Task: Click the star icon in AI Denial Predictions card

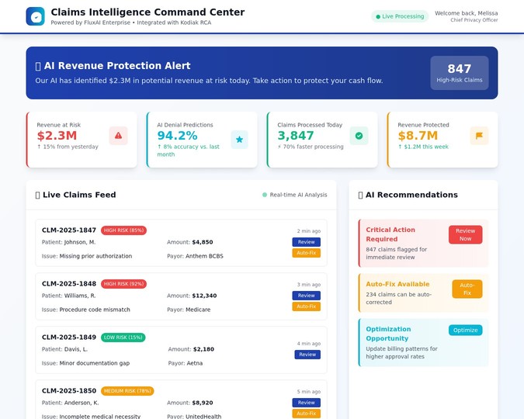Action: 239,140
